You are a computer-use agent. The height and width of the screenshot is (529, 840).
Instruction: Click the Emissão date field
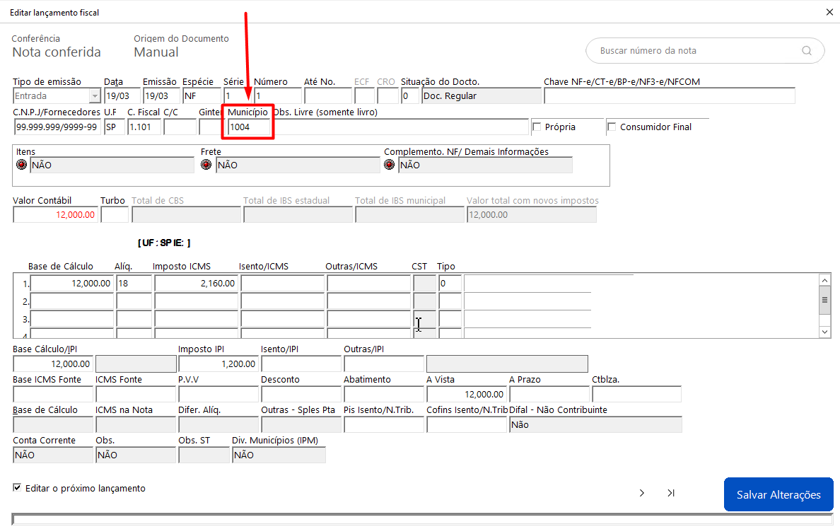pos(161,96)
